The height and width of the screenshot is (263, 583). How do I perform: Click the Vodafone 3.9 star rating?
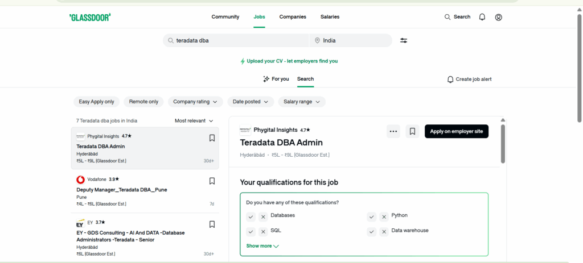tap(114, 179)
